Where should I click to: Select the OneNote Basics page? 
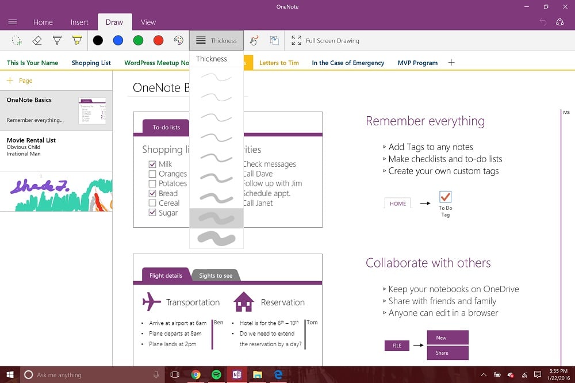pos(56,110)
